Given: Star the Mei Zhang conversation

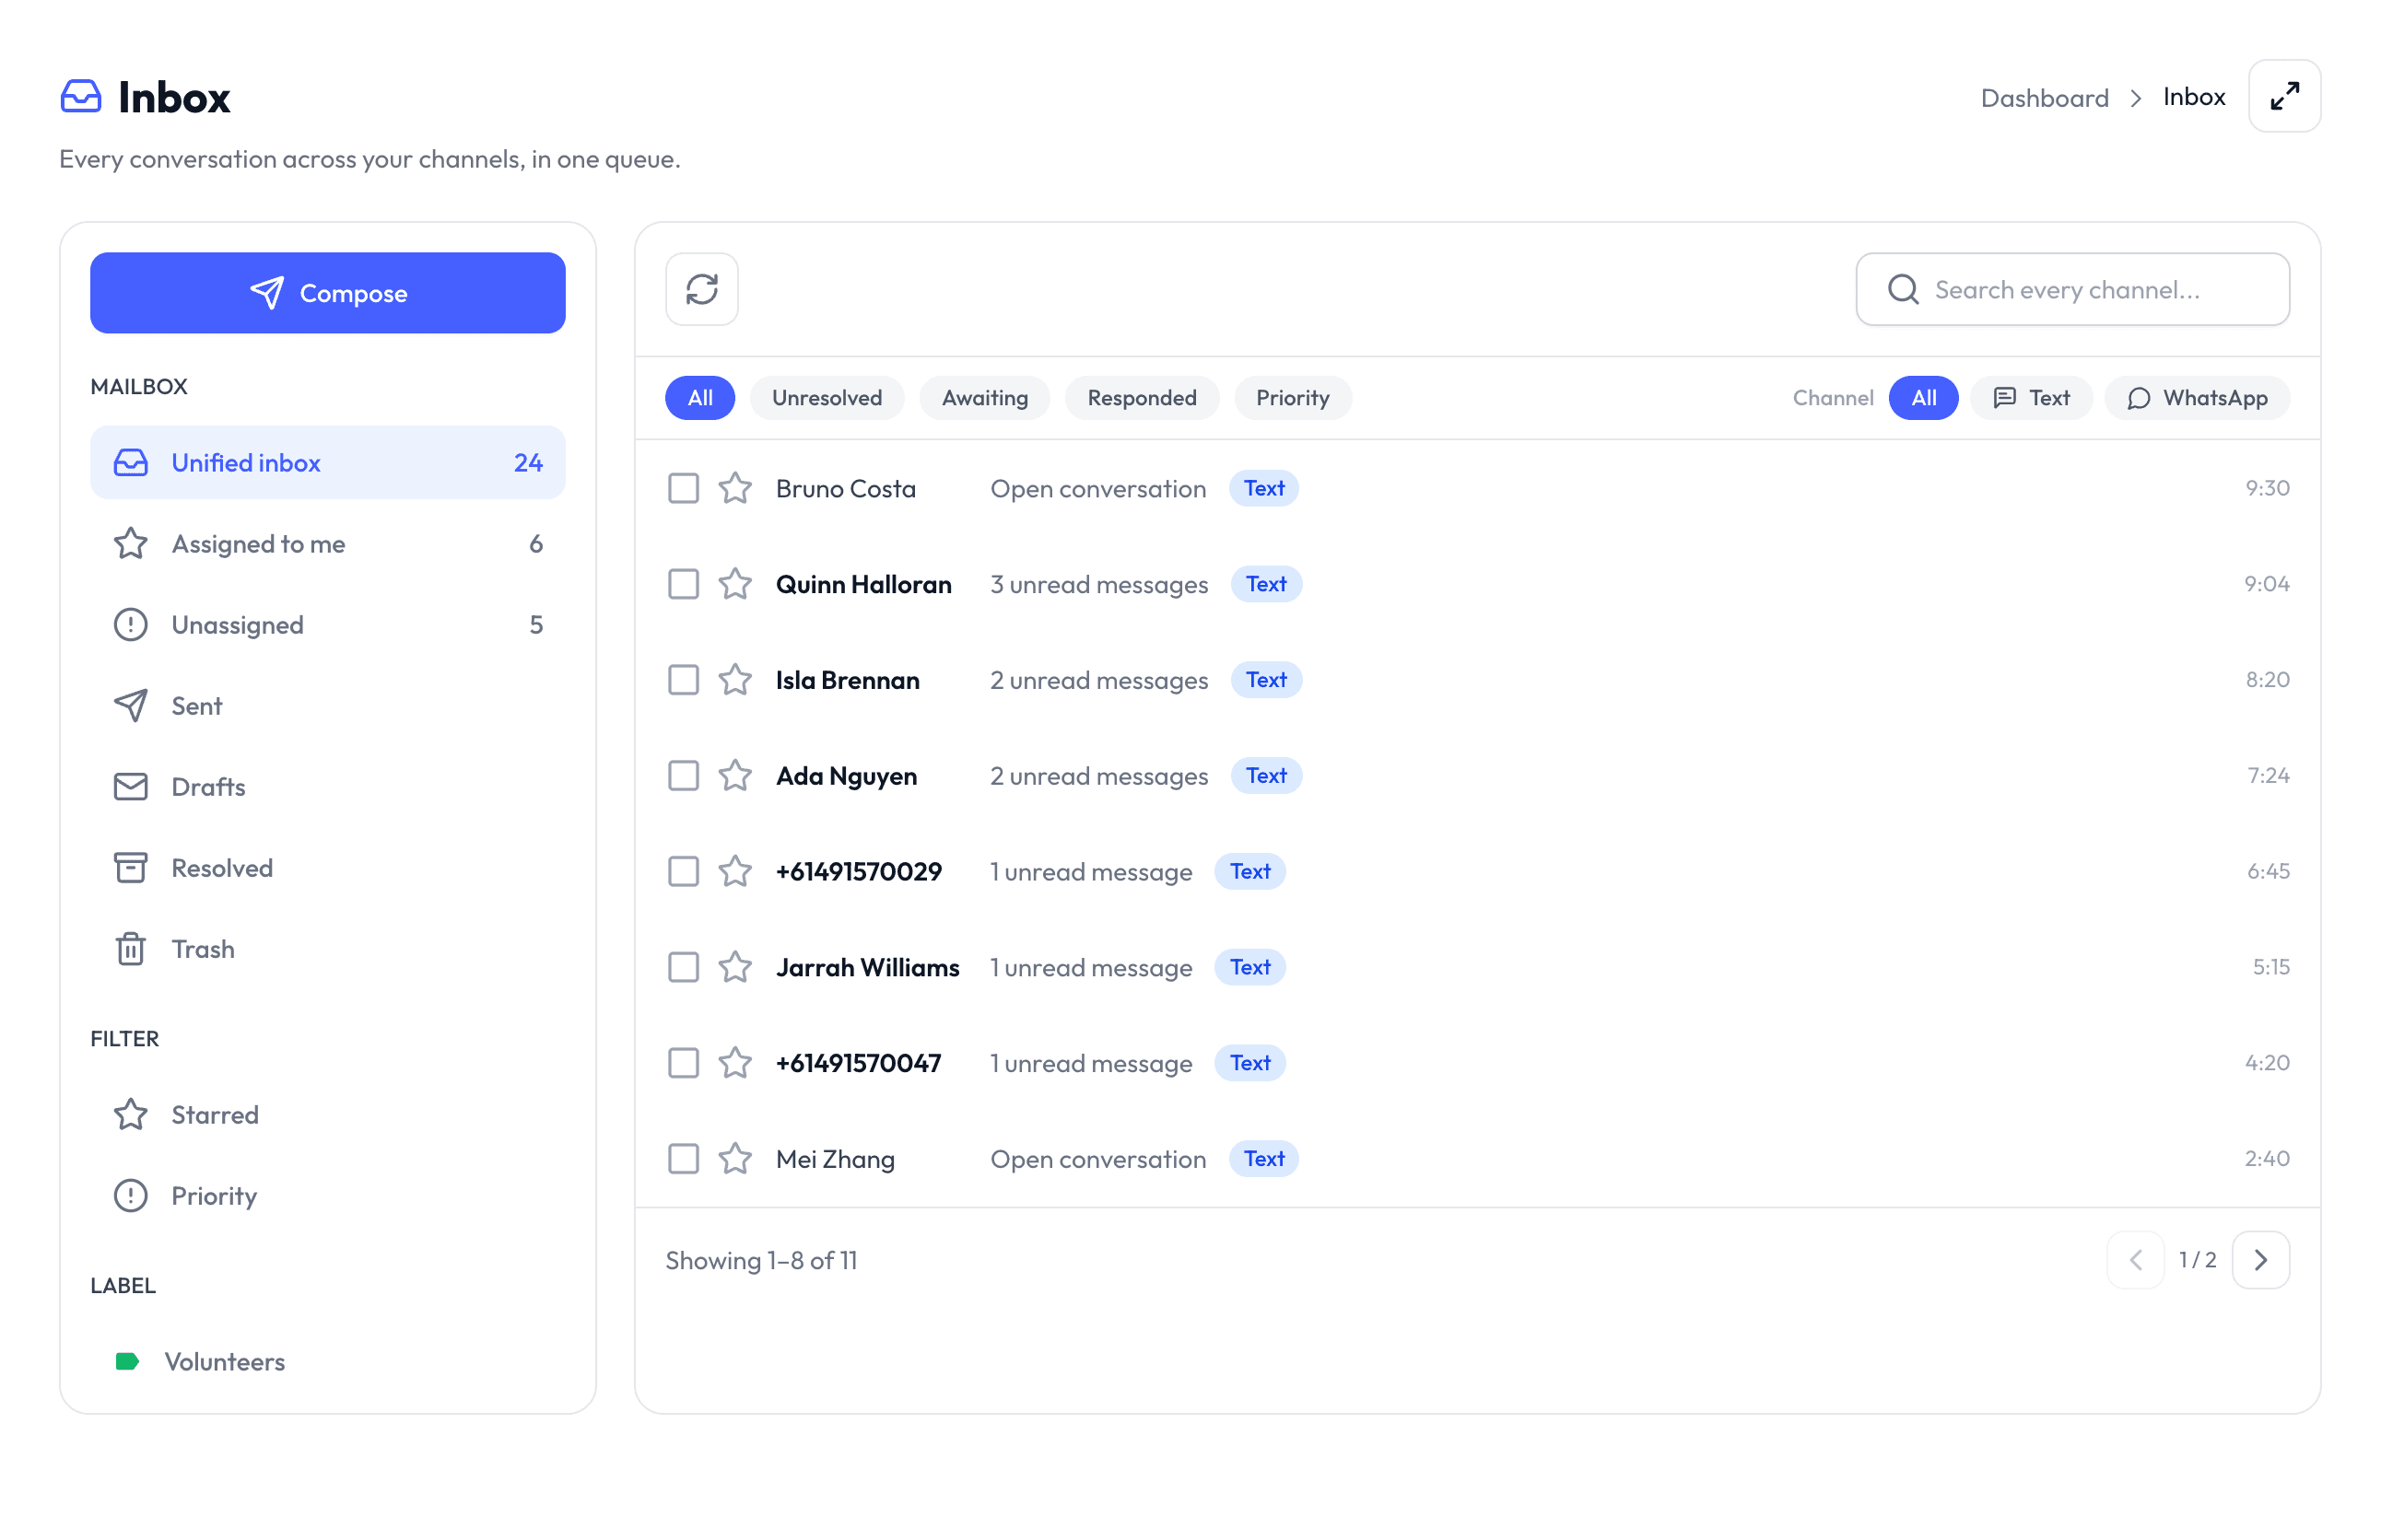Looking at the screenshot, I should [735, 1159].
